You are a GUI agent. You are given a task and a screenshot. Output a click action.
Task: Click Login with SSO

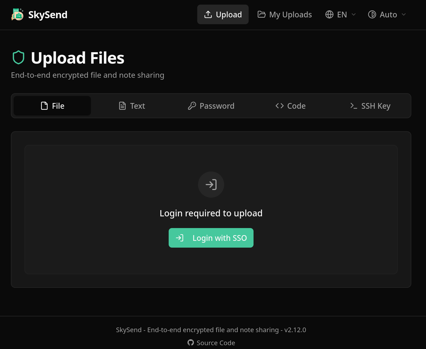(211, 238)
